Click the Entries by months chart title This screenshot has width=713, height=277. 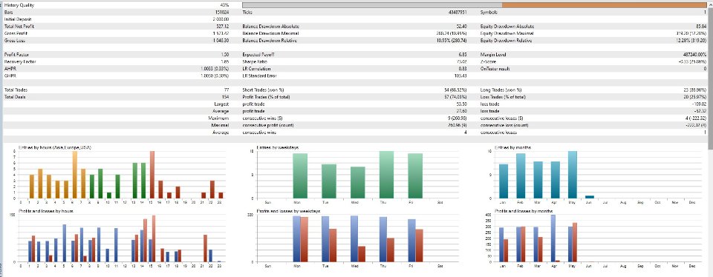pos(513,148)
